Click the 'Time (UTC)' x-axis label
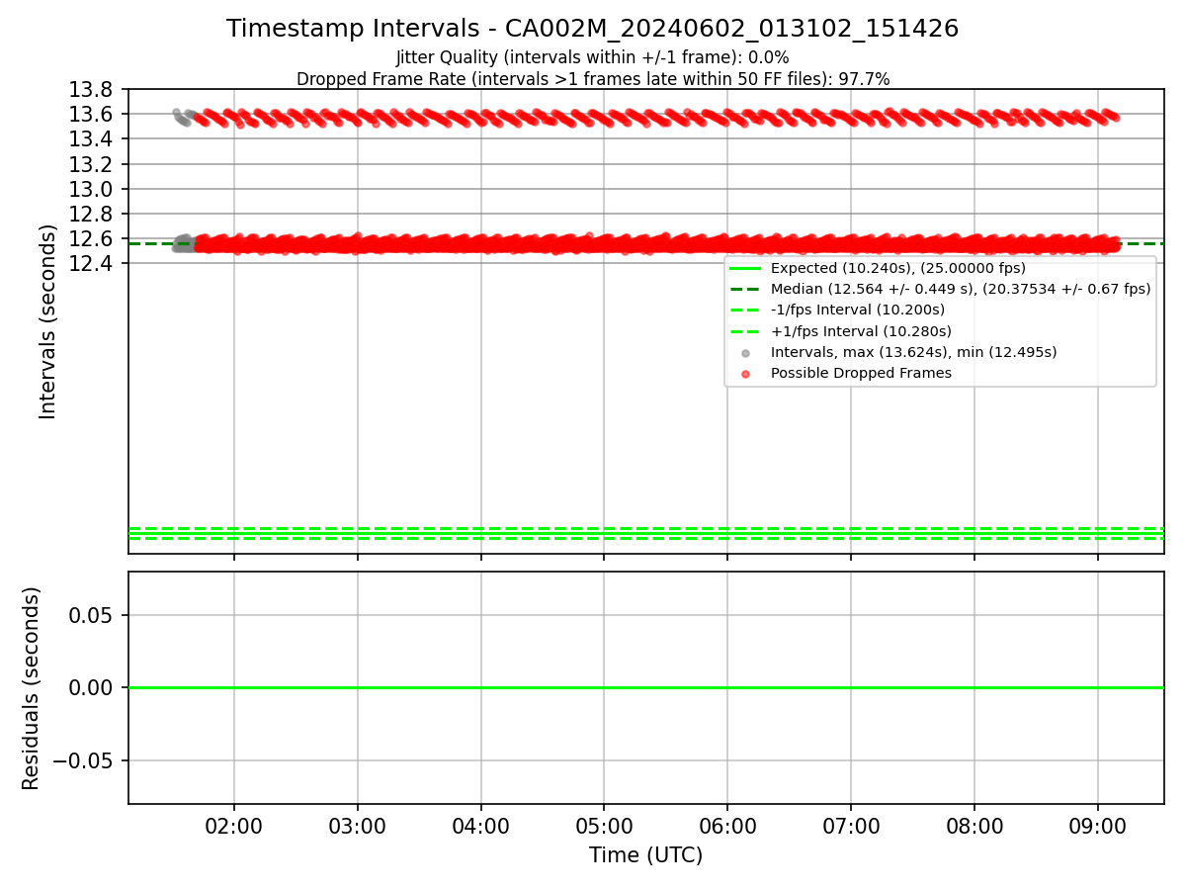Image resolution: width=1186 pixels, height=890 pixels. coord(645,855)
